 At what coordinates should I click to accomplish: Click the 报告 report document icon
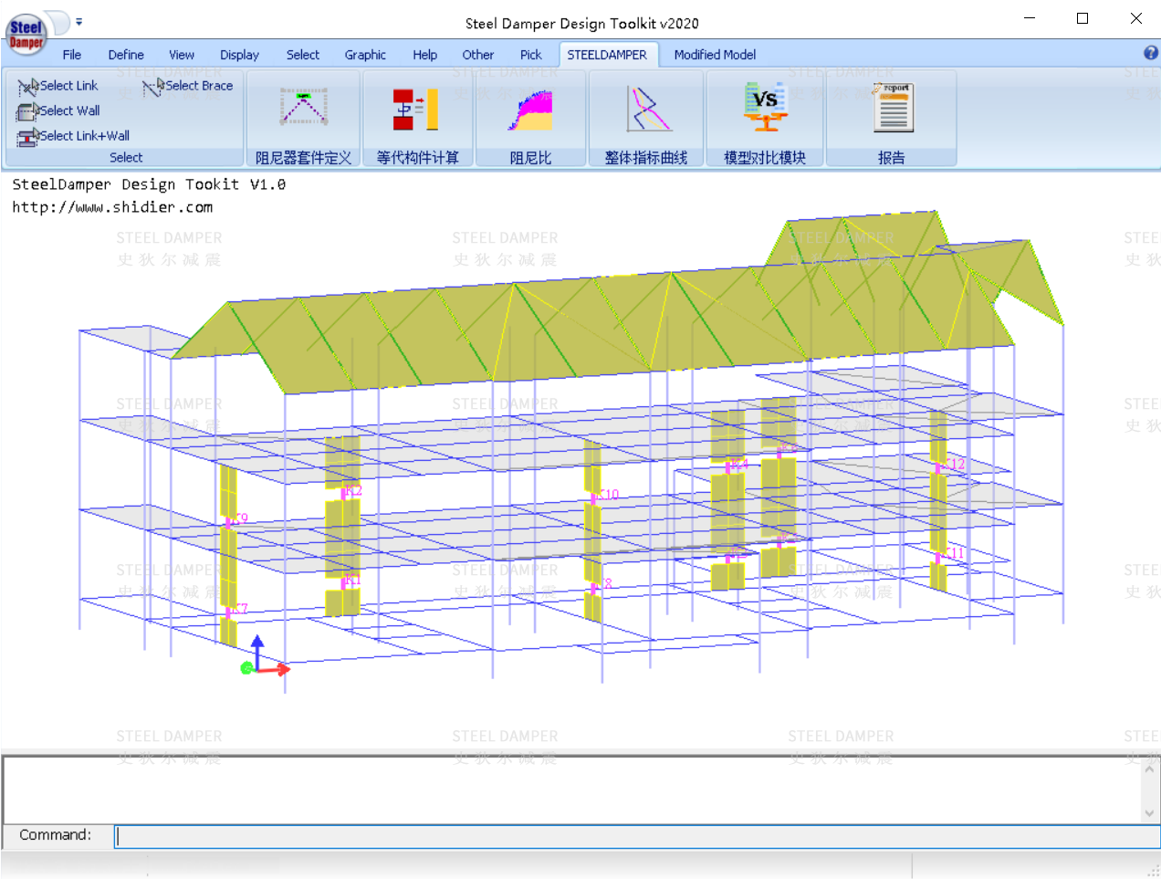point(892,108)
